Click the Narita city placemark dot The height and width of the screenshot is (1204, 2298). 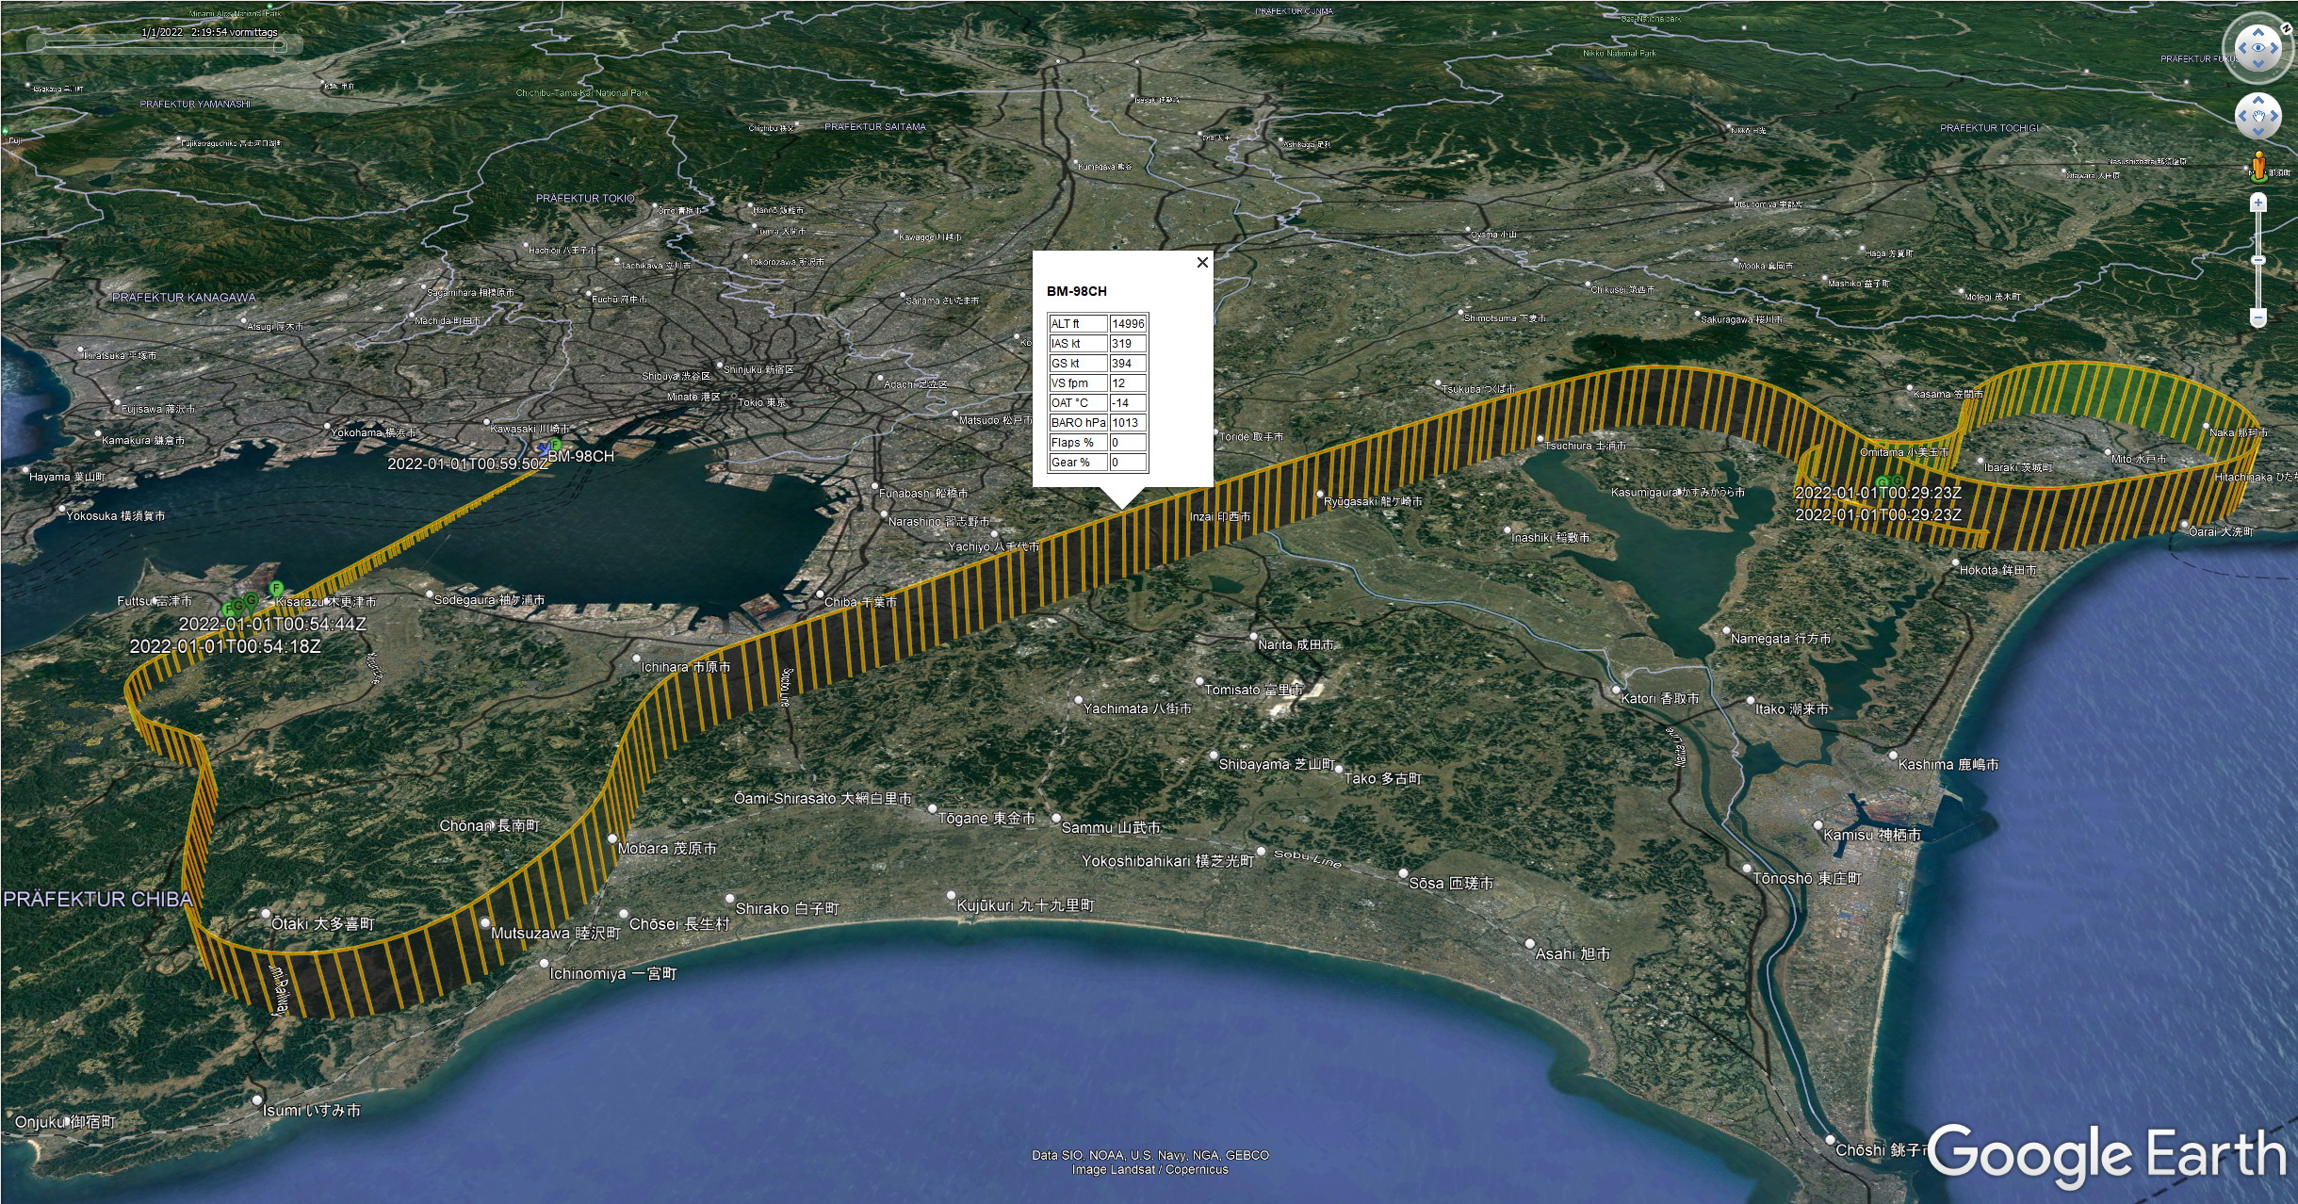pyautogui.click(x=1253, y=638)
